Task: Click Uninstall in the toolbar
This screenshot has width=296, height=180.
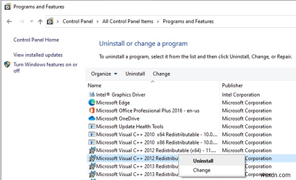Action: (x=135, y=74)
